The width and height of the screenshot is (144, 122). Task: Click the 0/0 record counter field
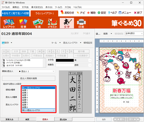tap(104, 119)
